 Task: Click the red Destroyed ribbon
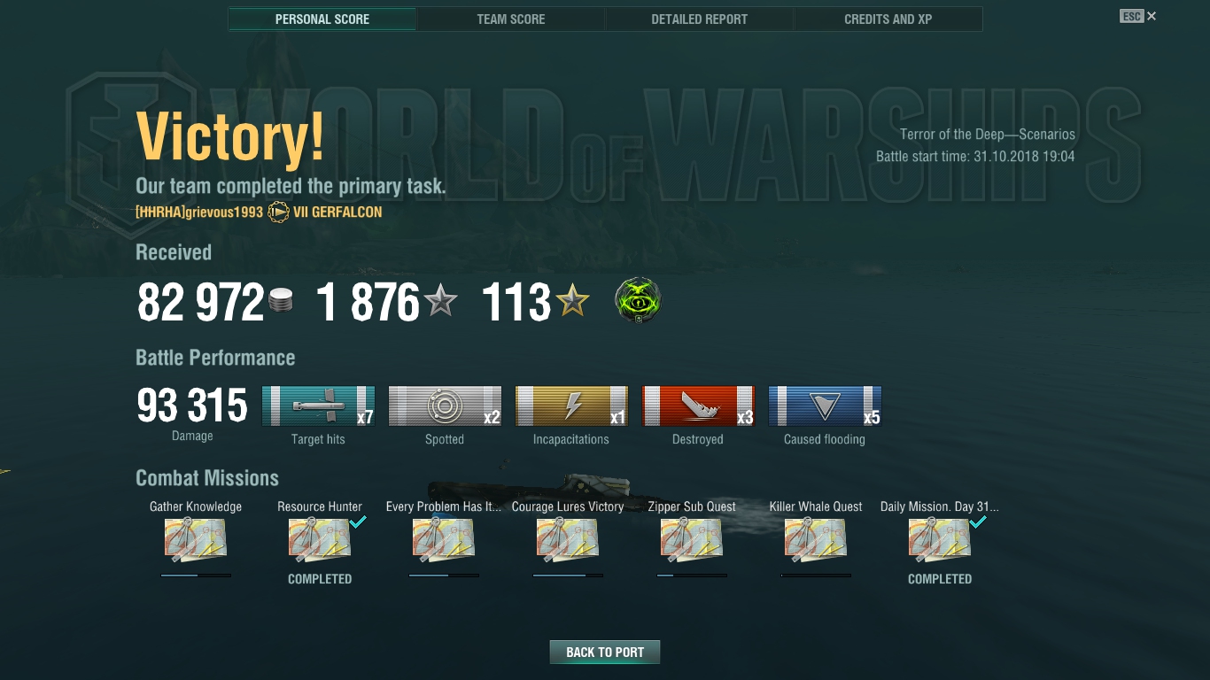point(698,406)
